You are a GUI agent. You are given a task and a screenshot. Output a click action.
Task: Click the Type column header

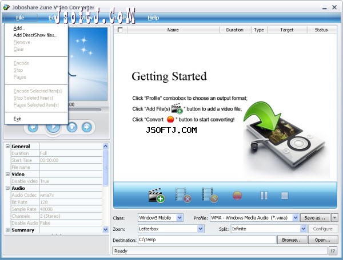pyautogui.click(x=259, y=30)
